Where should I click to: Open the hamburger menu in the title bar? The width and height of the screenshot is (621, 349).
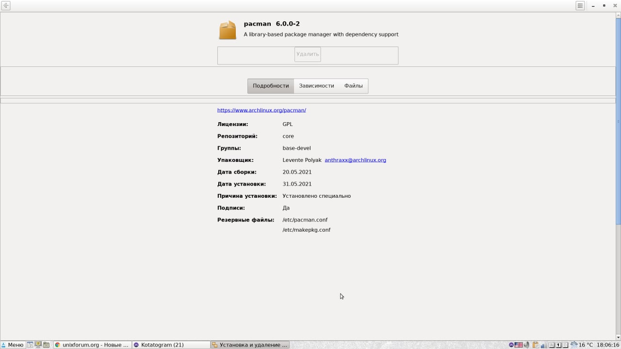pyautogui.click(x=580, y=6)
